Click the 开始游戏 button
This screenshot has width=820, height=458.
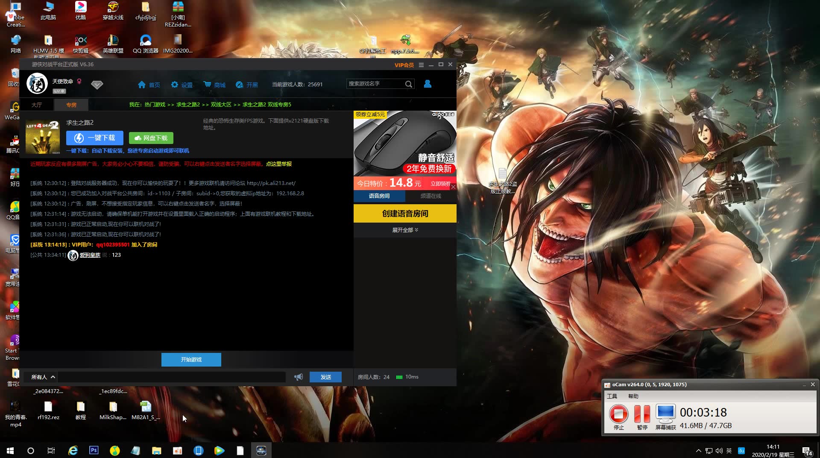point(191,360)
